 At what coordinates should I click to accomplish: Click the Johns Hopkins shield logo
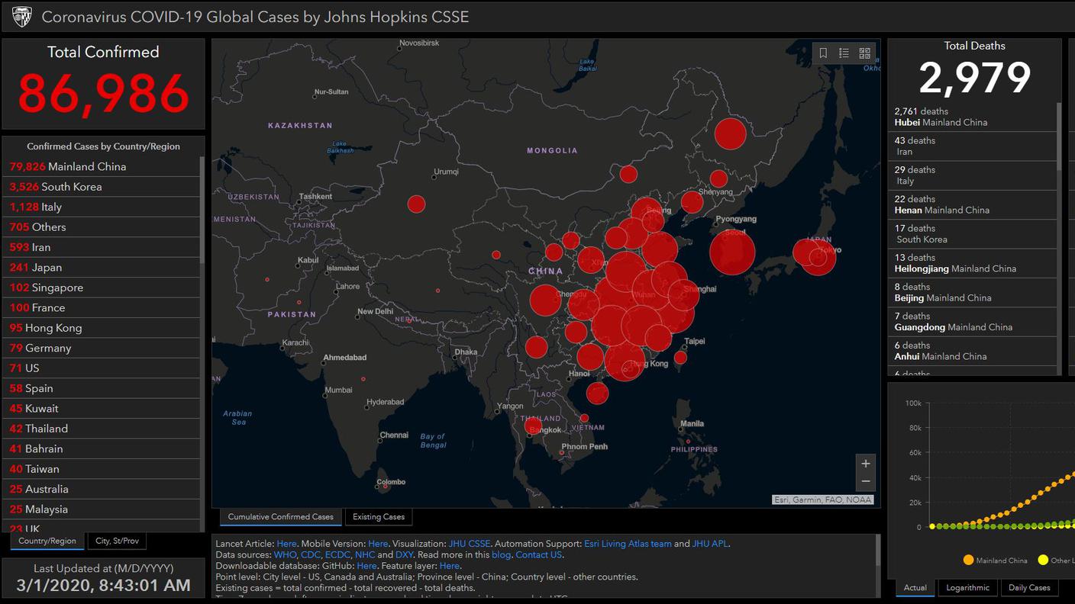(21, 17)
